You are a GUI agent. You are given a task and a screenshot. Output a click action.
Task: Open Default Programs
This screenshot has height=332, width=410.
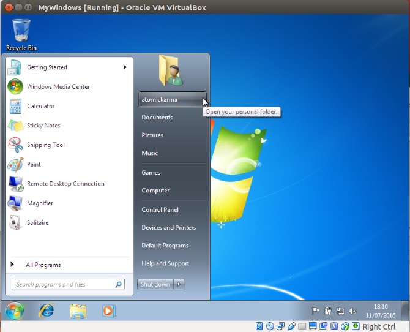(165, 246)
